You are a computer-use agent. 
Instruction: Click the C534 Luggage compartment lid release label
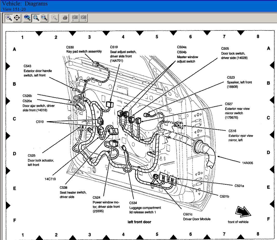coord(145,208)
